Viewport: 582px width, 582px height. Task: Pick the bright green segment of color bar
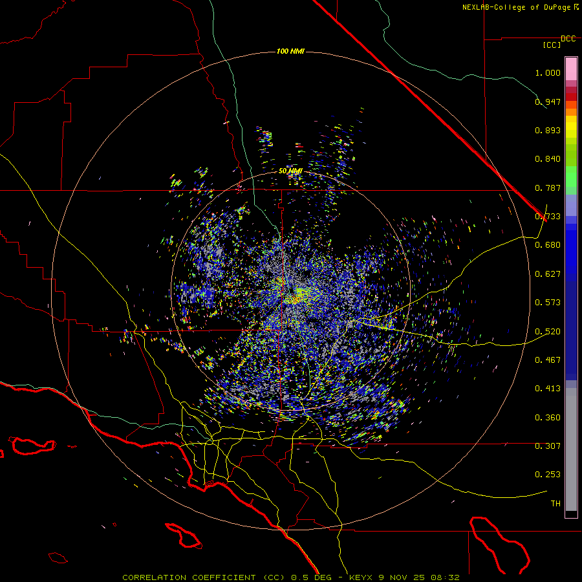click(x=571, y=177)
